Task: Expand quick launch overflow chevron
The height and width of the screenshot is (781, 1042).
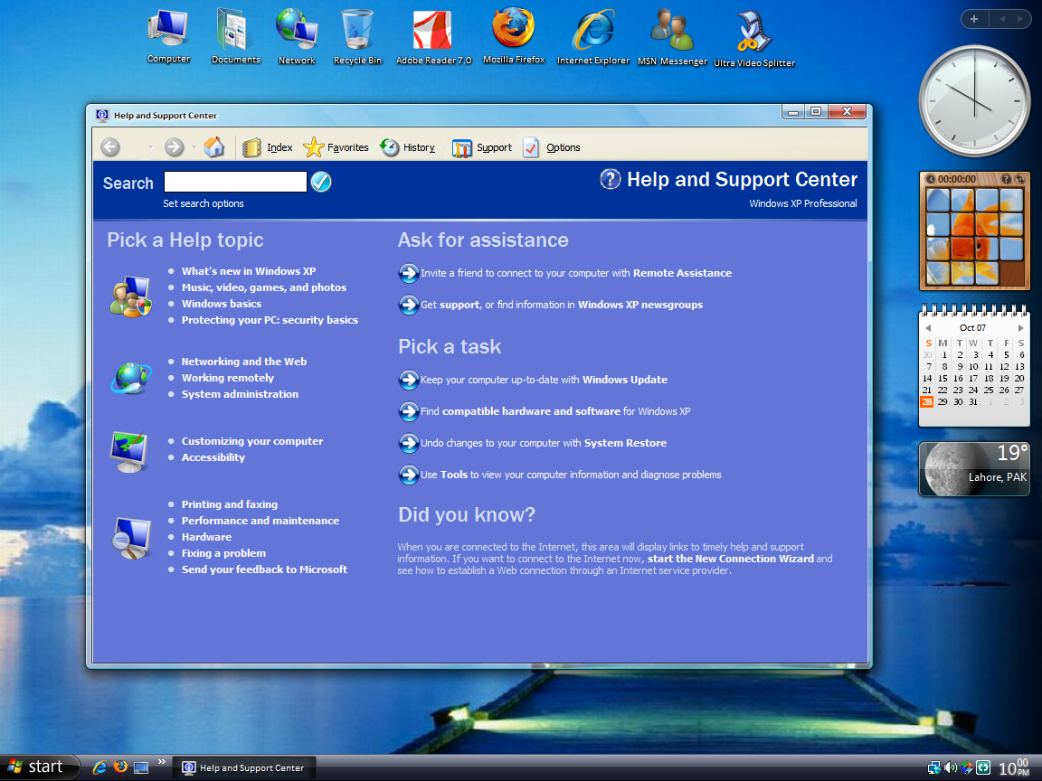Action: click(x=162, y=762)
